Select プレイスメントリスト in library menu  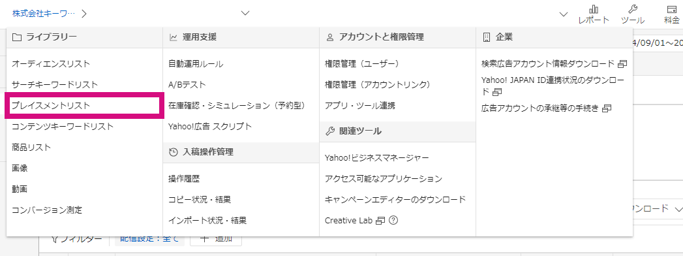pos(51,106)
